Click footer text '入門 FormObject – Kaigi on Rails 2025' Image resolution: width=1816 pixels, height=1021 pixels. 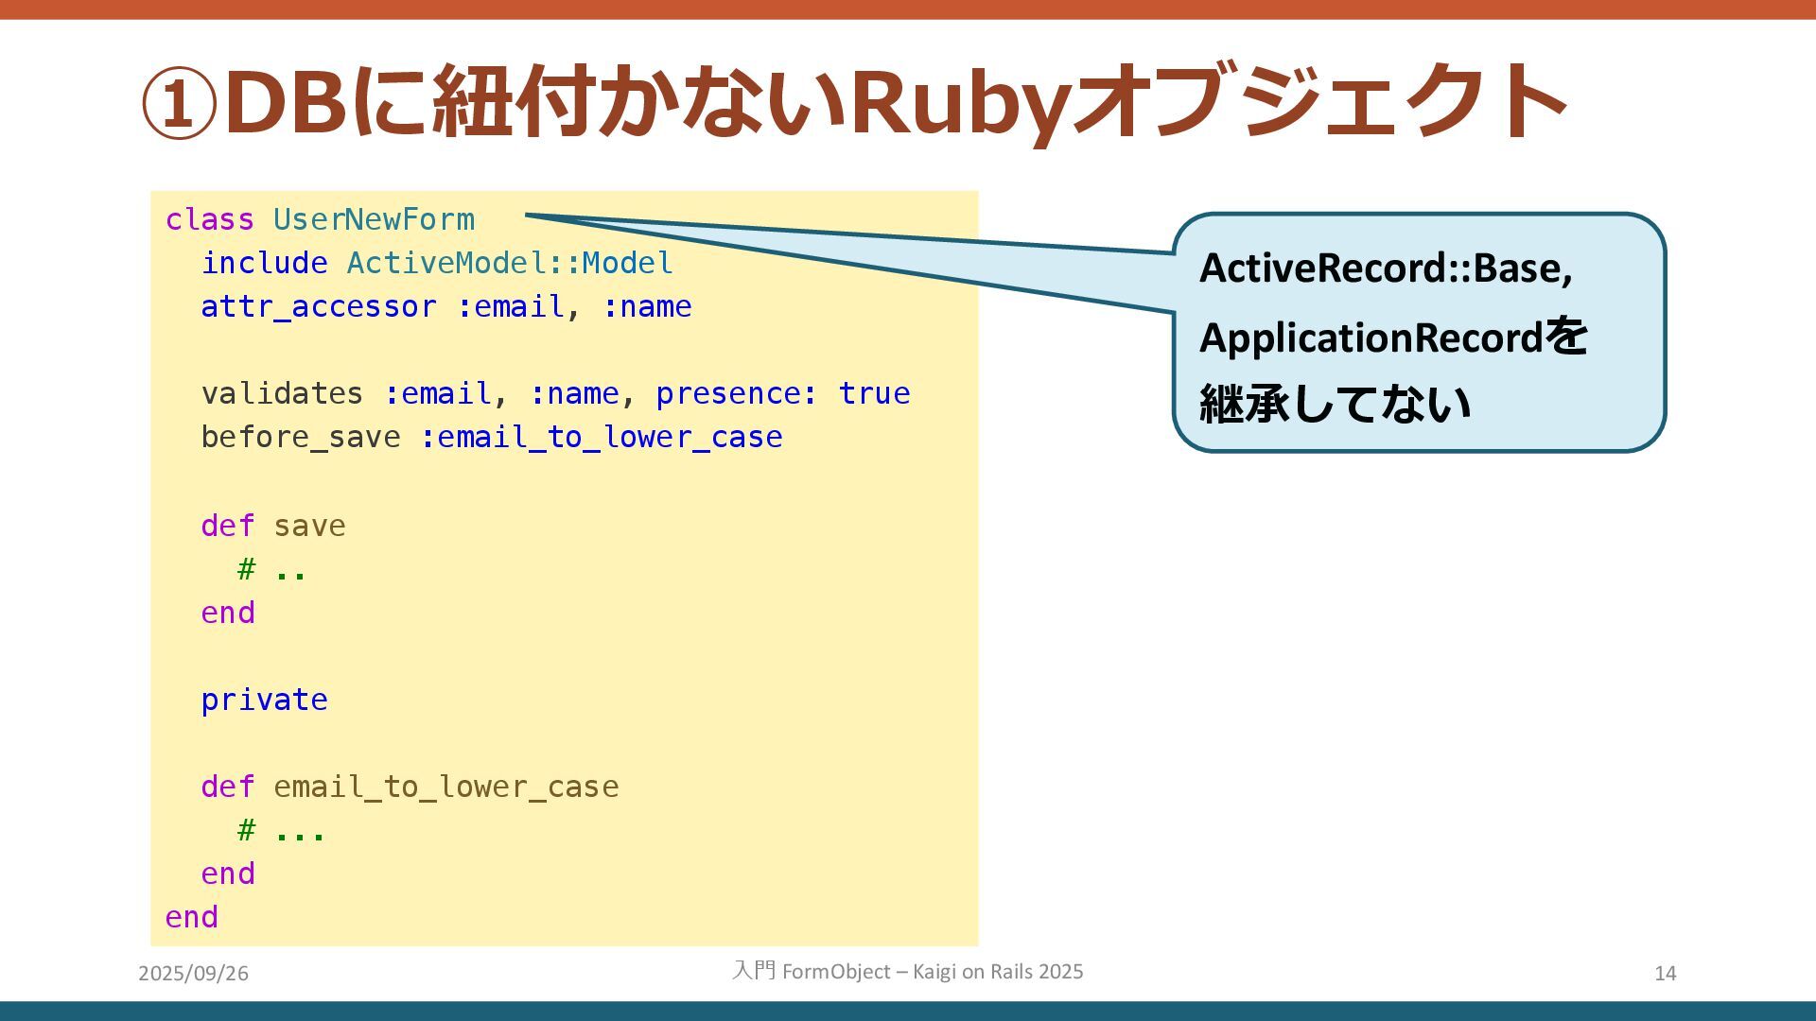coord(908,971)
